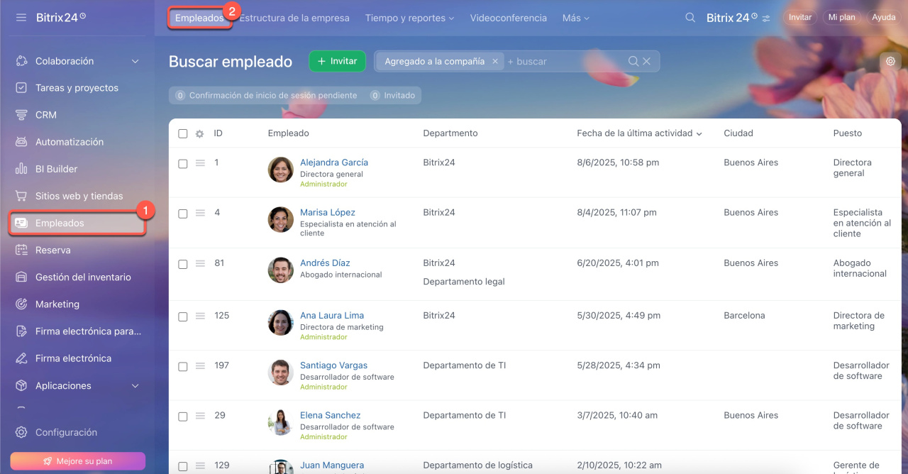Viewport: 908px width, 474px height.
Task: Check the box for Santiago Vargas row
Action: [182, 366]
